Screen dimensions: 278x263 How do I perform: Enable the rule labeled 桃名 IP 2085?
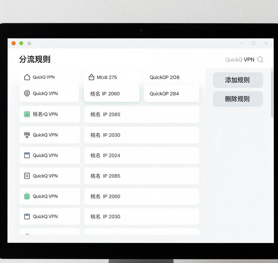(x=142, y=114)
